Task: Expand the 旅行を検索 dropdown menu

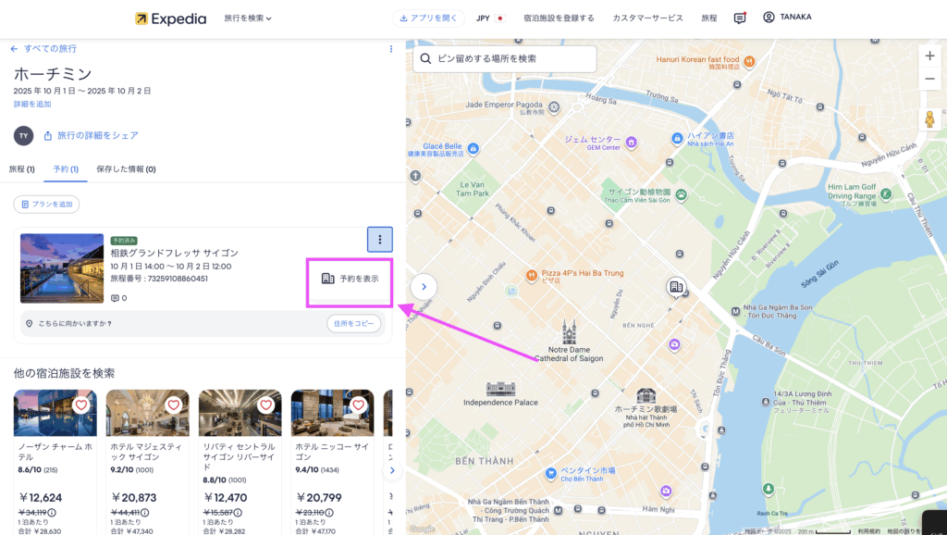Action: 248,19
